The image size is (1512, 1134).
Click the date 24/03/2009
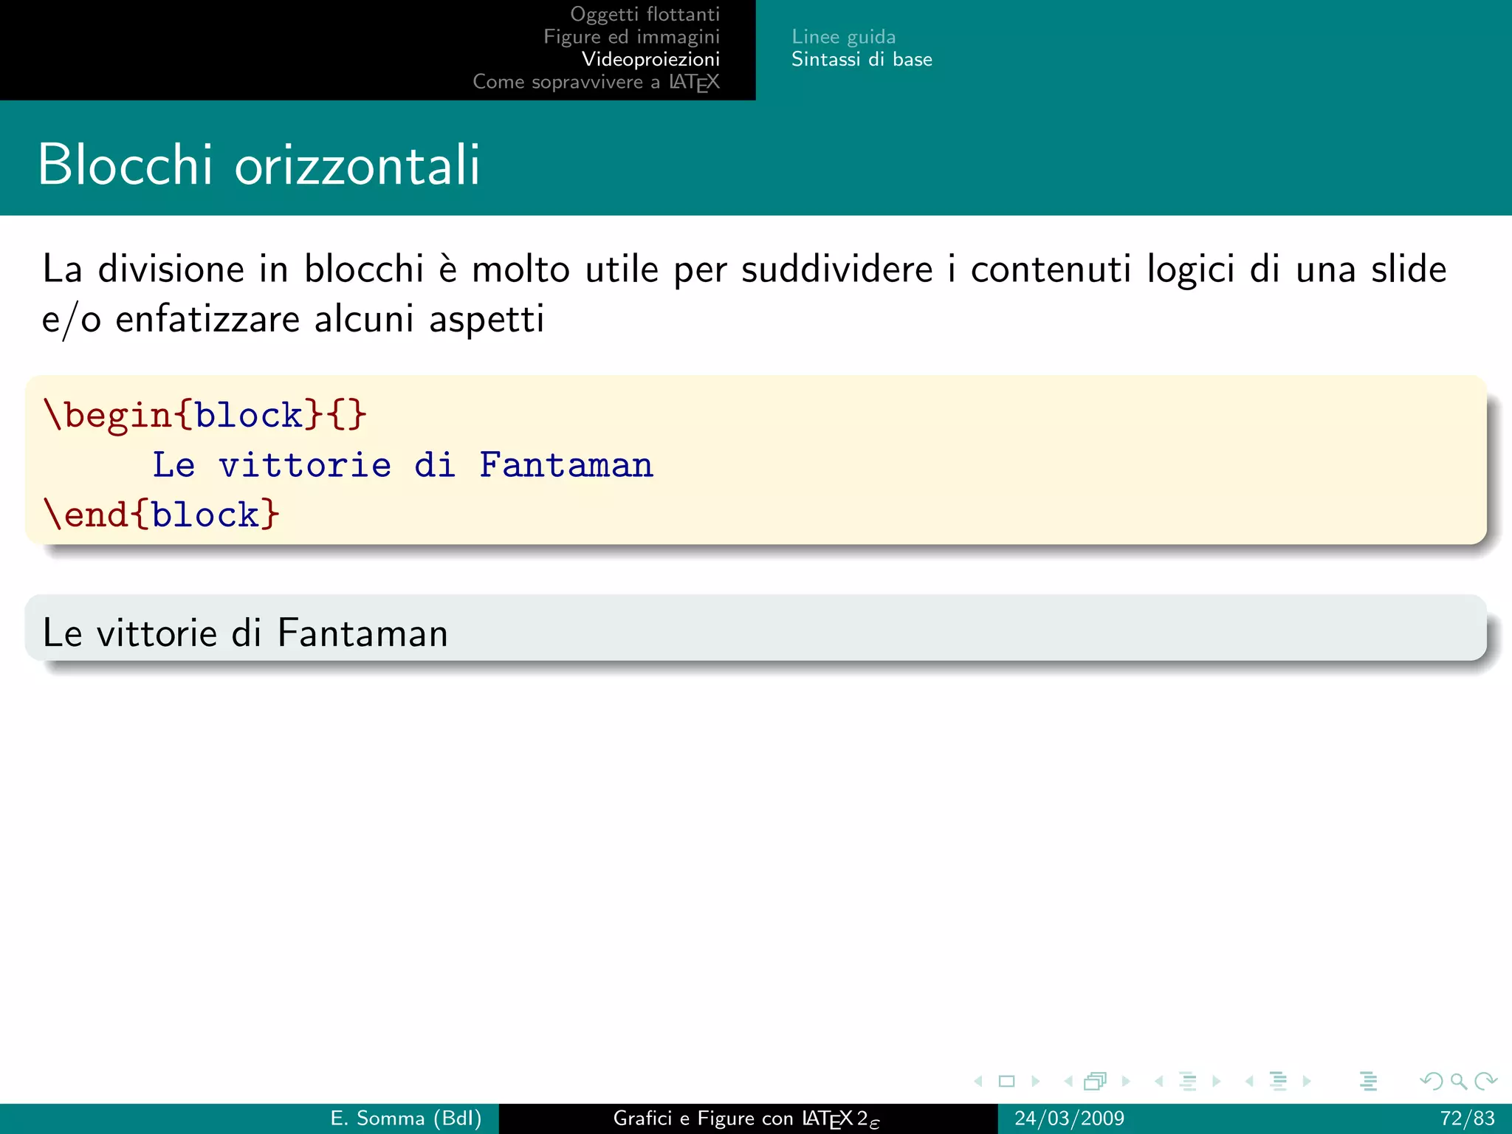click(x=1069, y=1118)
